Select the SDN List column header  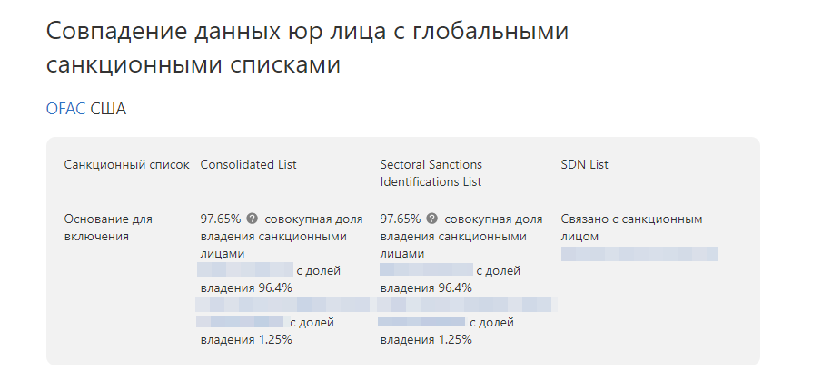pos(584,165)
